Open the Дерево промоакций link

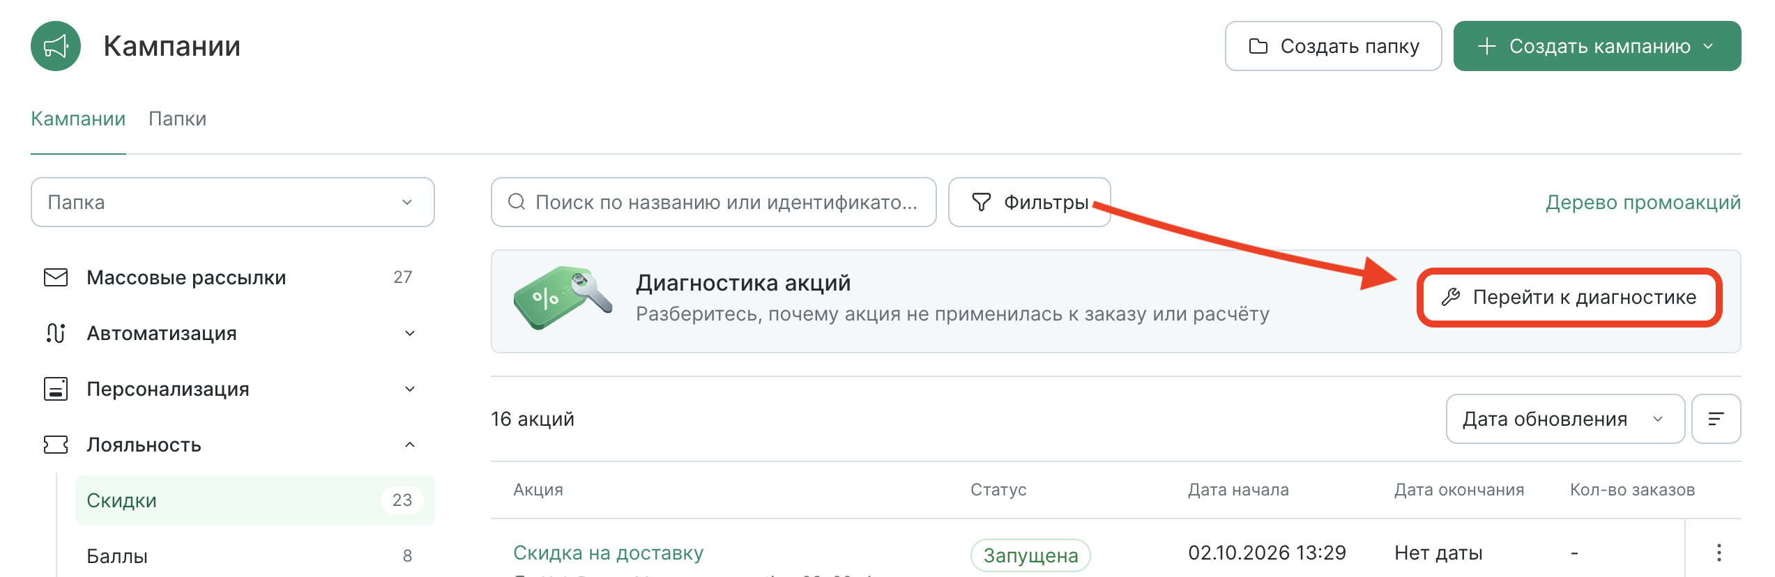(1643, 202)
